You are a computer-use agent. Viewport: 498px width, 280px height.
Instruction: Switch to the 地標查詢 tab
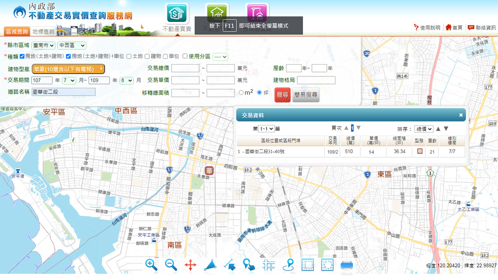[43, 31]
